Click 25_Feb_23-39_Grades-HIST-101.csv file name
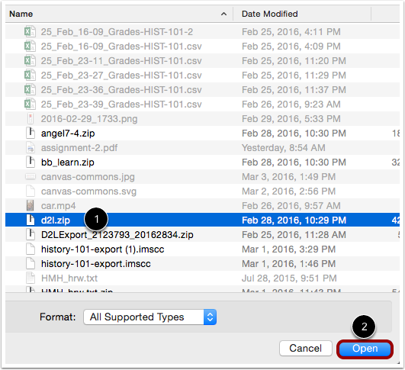The width and height of the screenshot is (405, 370). [x=121, y=105]
